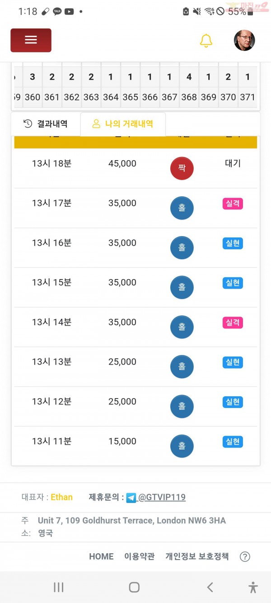Click the 실격 badge for 13시 17분

coord(233,204)
